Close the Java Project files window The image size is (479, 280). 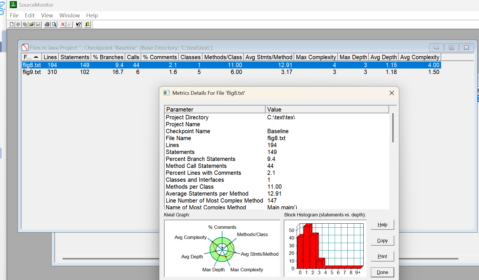click(466, 48)
